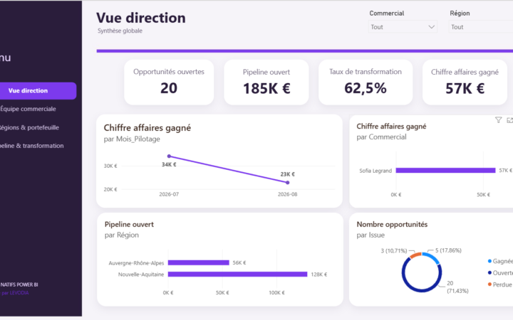Click the Chiffre affaires gagné 57K € card
The width and height of the screenshot is (513, 320).
pyautogui.click(x=465, y=82)
